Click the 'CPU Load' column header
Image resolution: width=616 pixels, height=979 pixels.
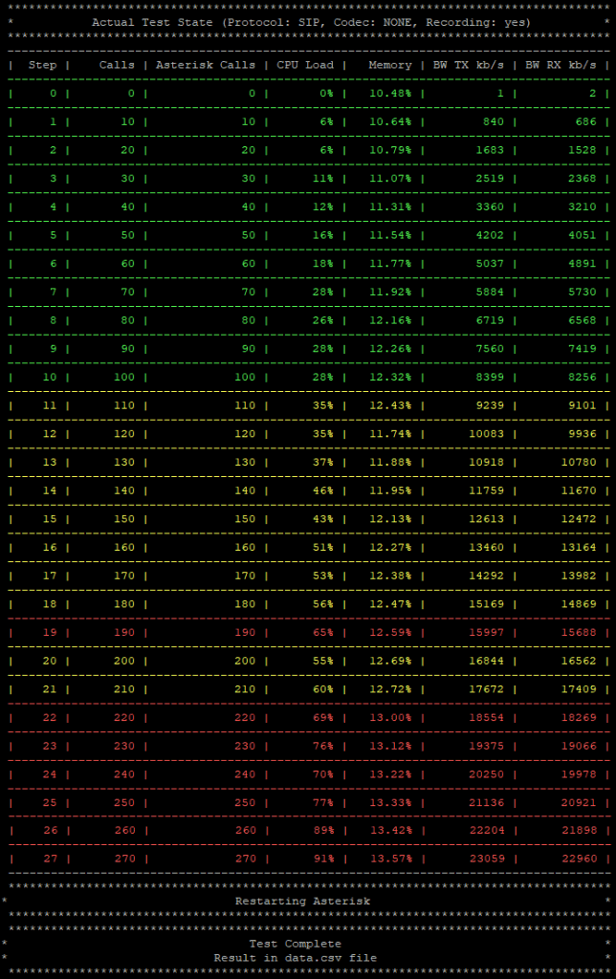[305, 65]
